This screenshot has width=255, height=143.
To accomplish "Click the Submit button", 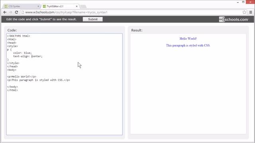I will tap(93, 19).
